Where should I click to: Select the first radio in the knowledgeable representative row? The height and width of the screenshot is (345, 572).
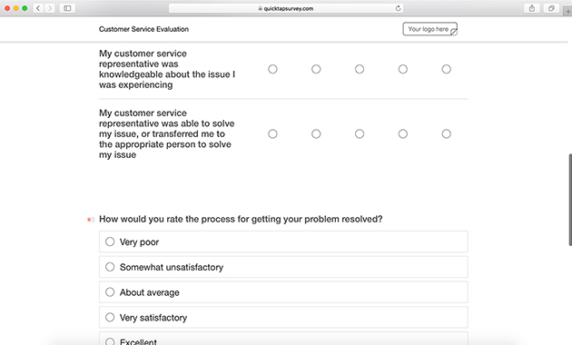coord(272,69)
